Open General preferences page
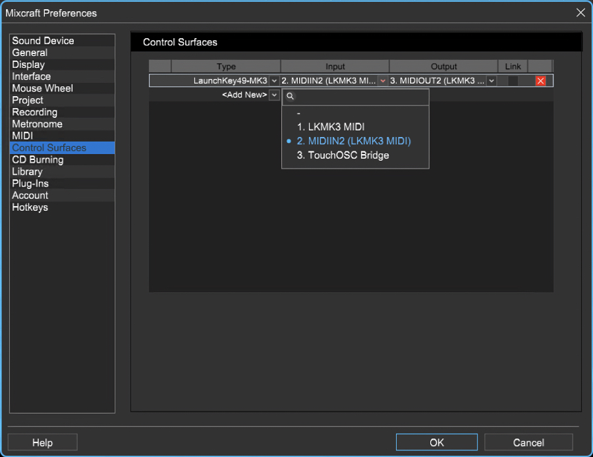 click(62, 53)
